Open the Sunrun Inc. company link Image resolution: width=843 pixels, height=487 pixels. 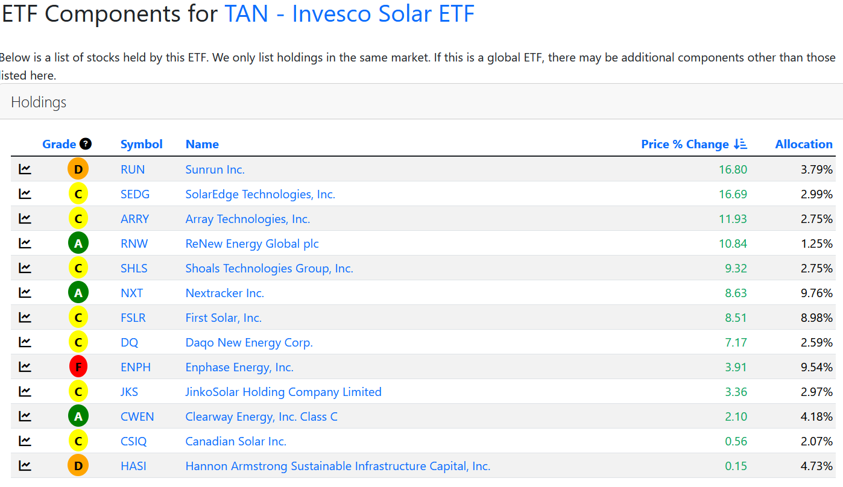[215, 169]
